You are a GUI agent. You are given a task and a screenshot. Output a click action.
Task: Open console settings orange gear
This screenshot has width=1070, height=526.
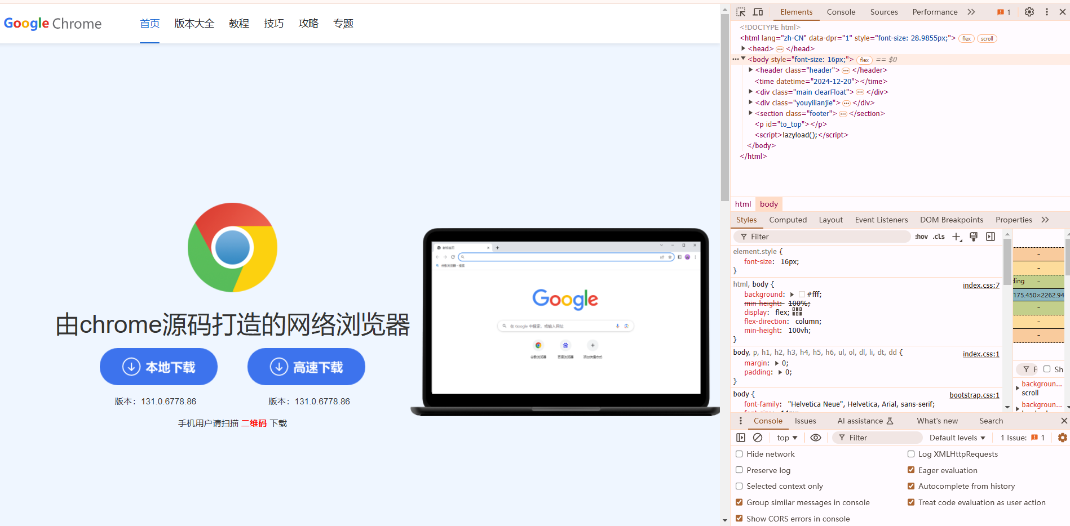tap(1063, 438)
